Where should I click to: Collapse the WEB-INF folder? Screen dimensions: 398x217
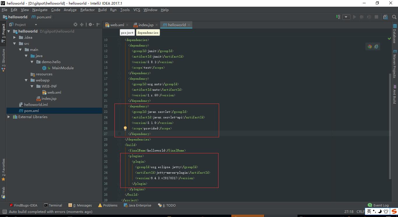click(33, 86)
